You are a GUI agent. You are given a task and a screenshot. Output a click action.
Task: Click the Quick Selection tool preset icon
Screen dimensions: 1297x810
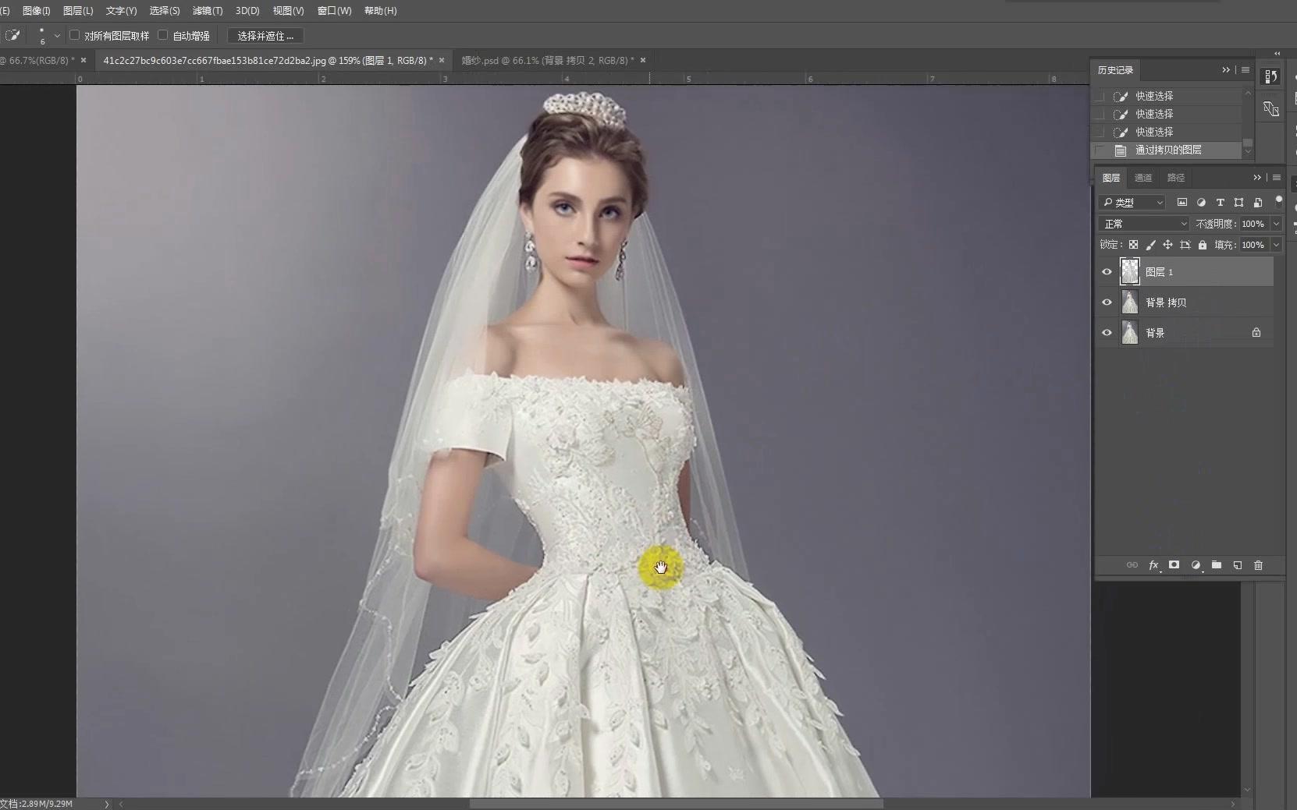point(12,35)
